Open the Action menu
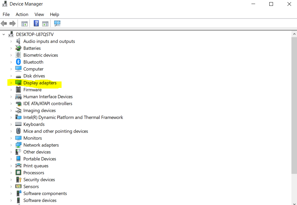 point(22,14)
